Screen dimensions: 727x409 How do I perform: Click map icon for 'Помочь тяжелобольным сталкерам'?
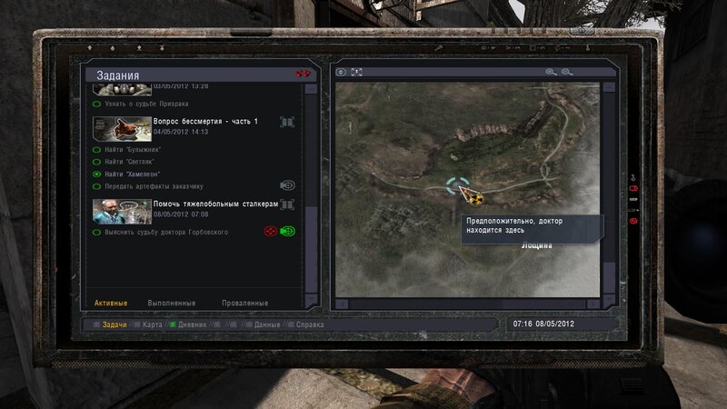coord(287,205)
